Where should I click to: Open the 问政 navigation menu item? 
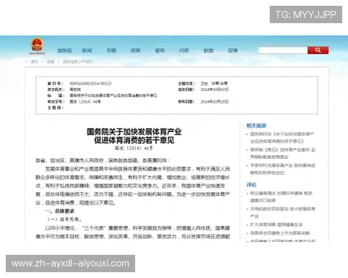click(184, 51)
